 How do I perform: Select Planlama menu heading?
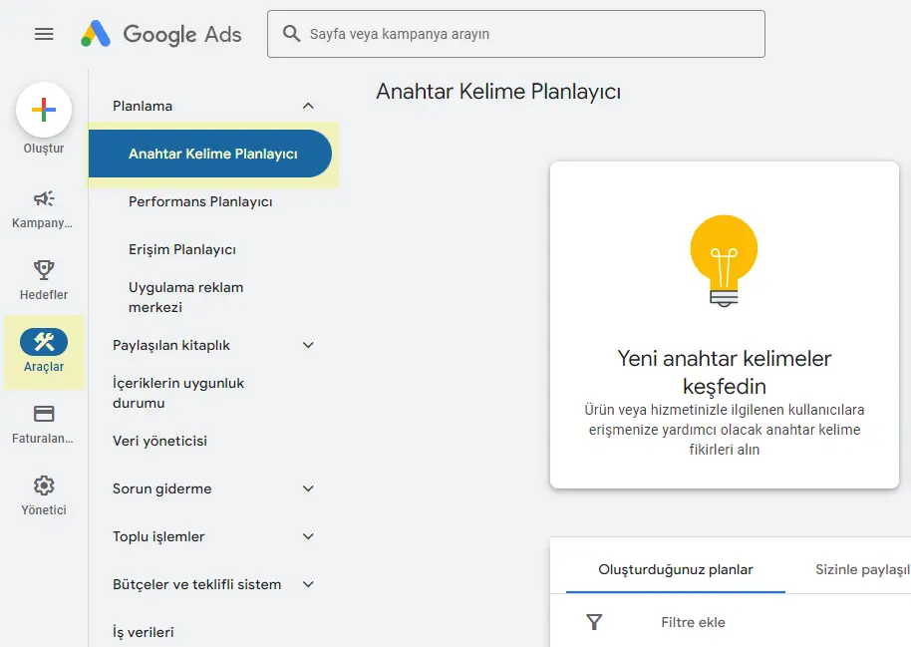(x=143, y=106)
